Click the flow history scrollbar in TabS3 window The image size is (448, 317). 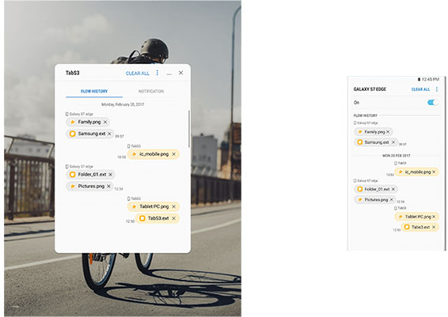(x=189, y=129)
